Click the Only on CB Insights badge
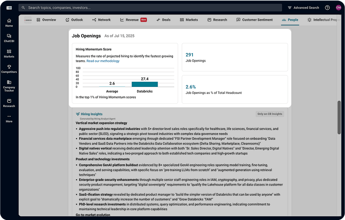 [270, 114]
